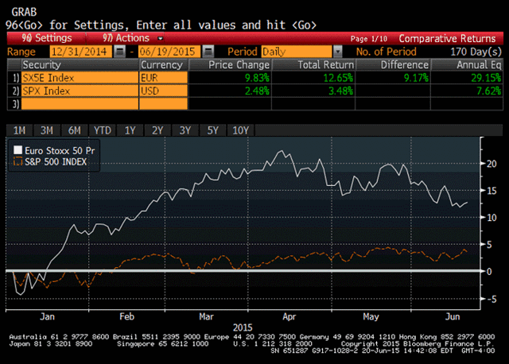Toggle the S&P 500 INDEX legend swatch

(x=17, y=161)
